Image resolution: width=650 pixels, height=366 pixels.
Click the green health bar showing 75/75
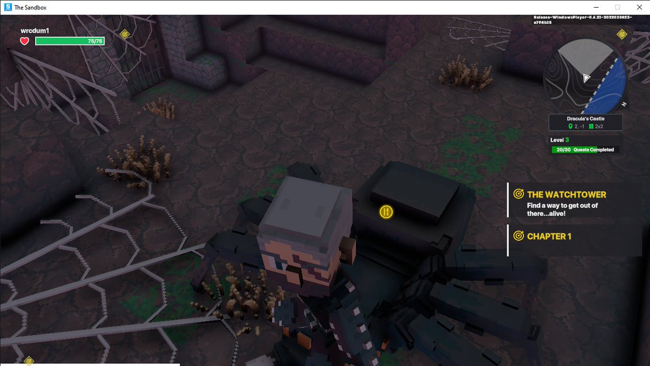click(x=70, y=41)
